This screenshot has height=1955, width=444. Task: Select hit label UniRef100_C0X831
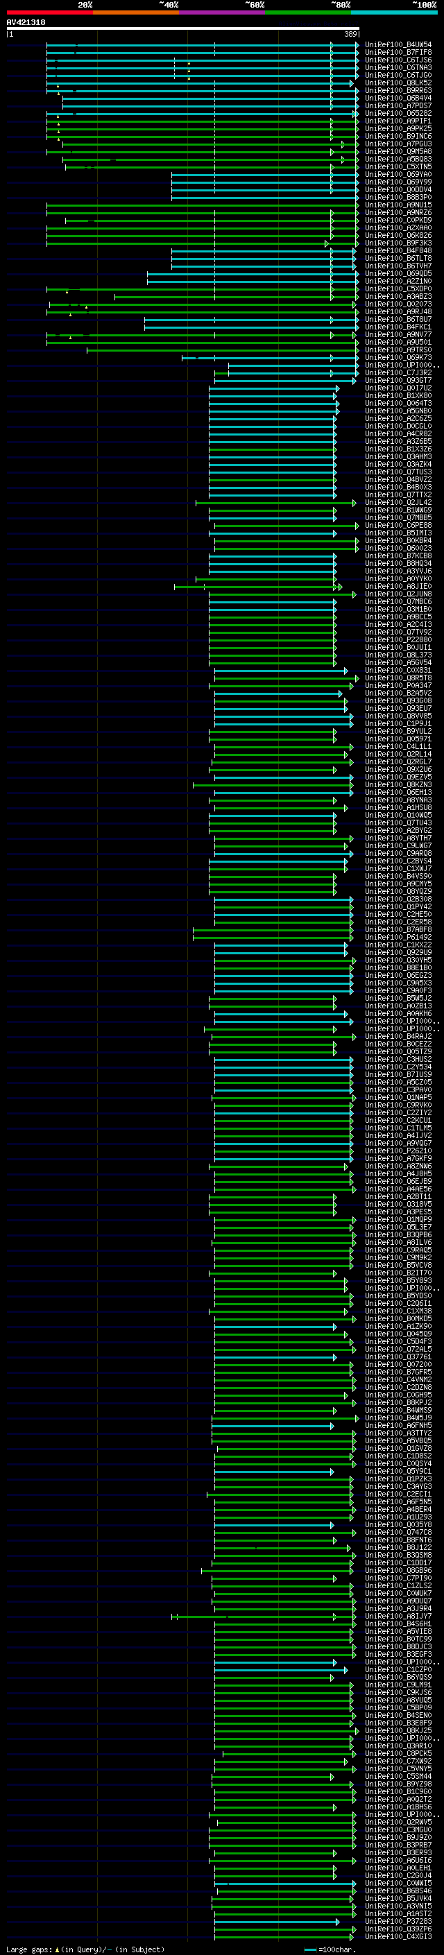398,670
